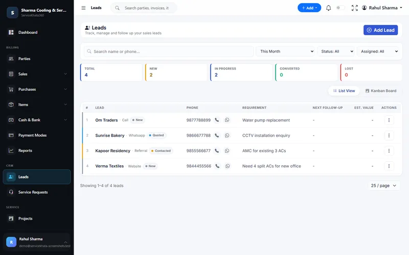Click the global Search parties, invoices field
Image resolution: width=409 pixels, height=255 pixels.
click(144, 8)
